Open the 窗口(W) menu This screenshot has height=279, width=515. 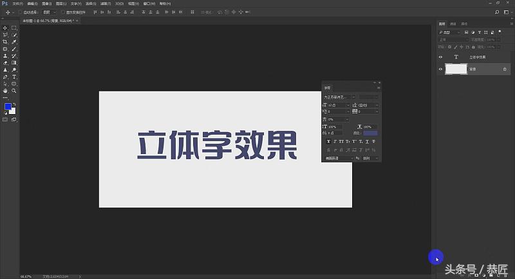point(149,4)
